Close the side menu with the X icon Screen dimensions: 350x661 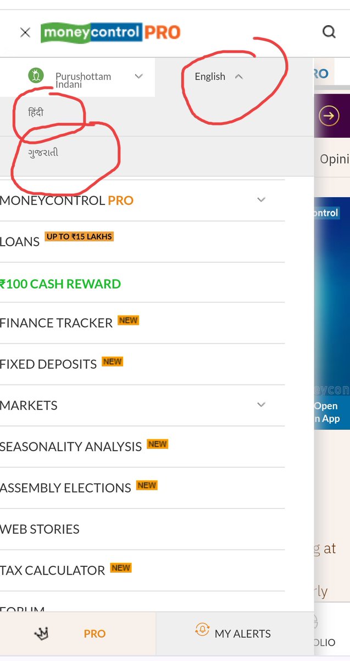tap(25, 32)
